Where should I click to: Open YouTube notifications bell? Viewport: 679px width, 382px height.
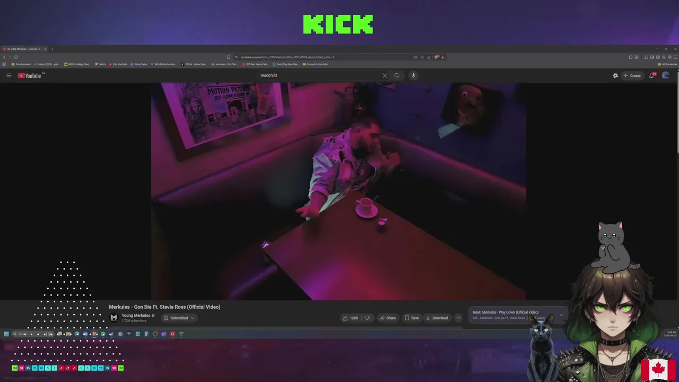(652, 75)
